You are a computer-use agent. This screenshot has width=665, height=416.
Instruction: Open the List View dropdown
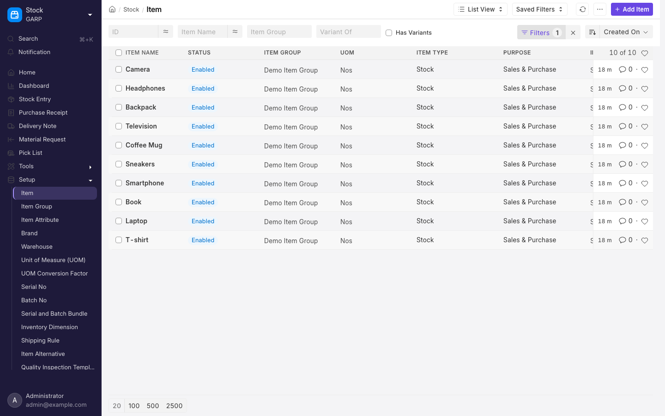click(x=481, y=9)
